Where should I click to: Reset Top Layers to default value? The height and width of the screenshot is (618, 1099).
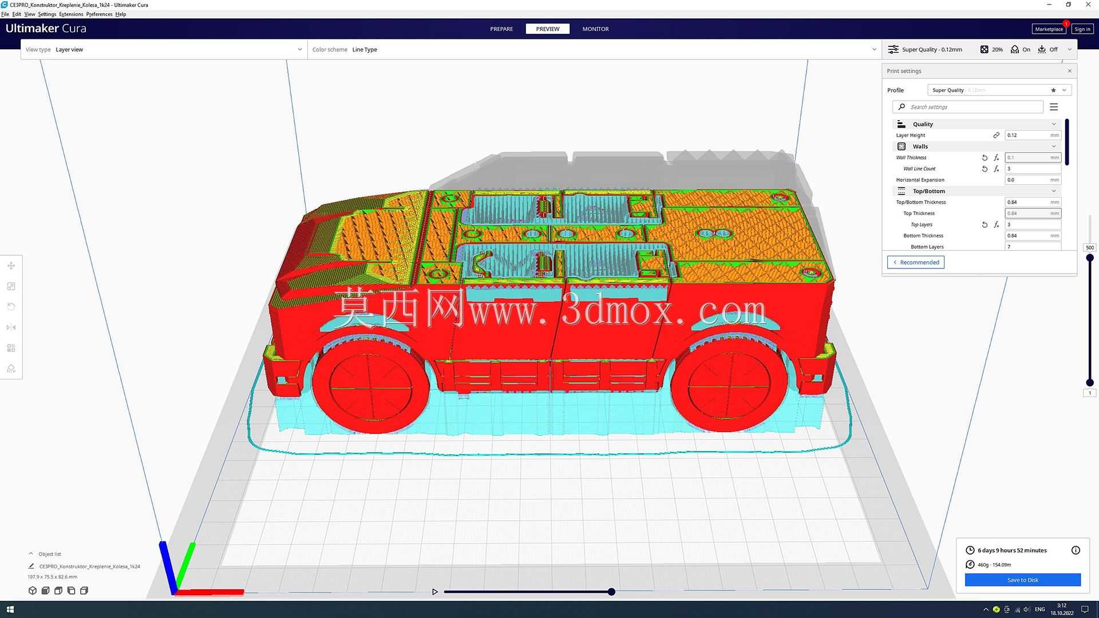coord(985,224)
